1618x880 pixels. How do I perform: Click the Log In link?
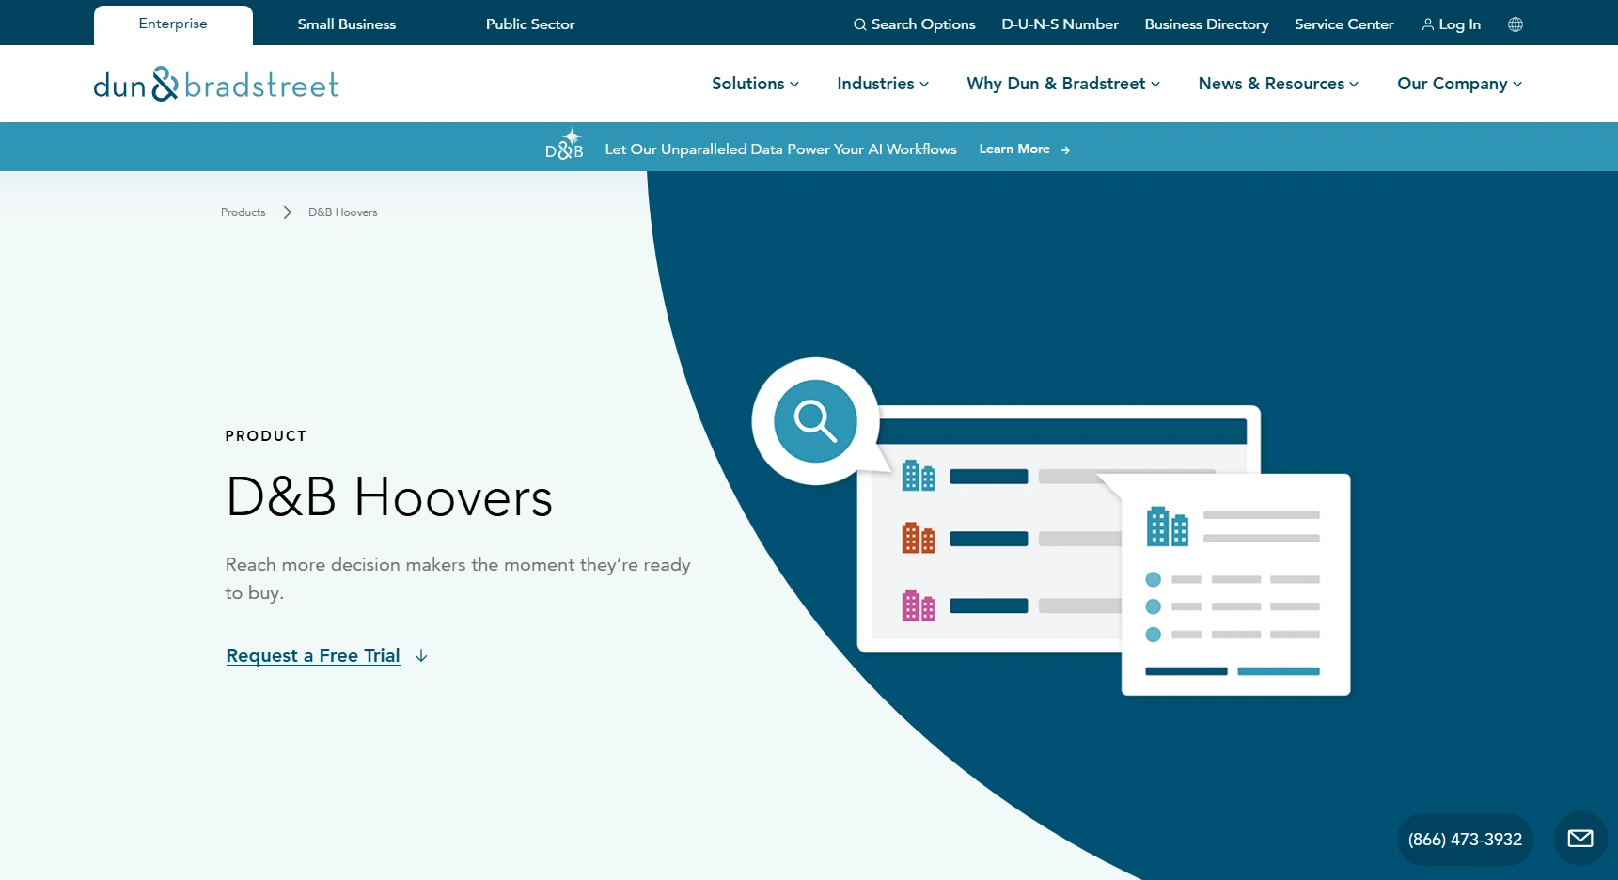1451,24
